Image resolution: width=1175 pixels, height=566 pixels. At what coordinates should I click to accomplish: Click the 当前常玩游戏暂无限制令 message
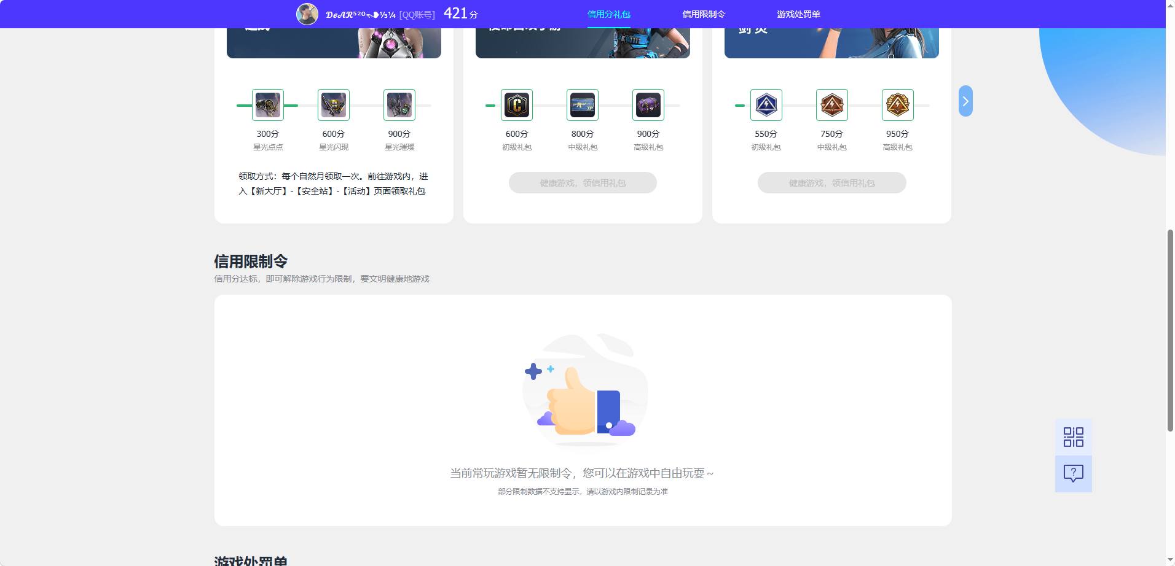[582, 473]
